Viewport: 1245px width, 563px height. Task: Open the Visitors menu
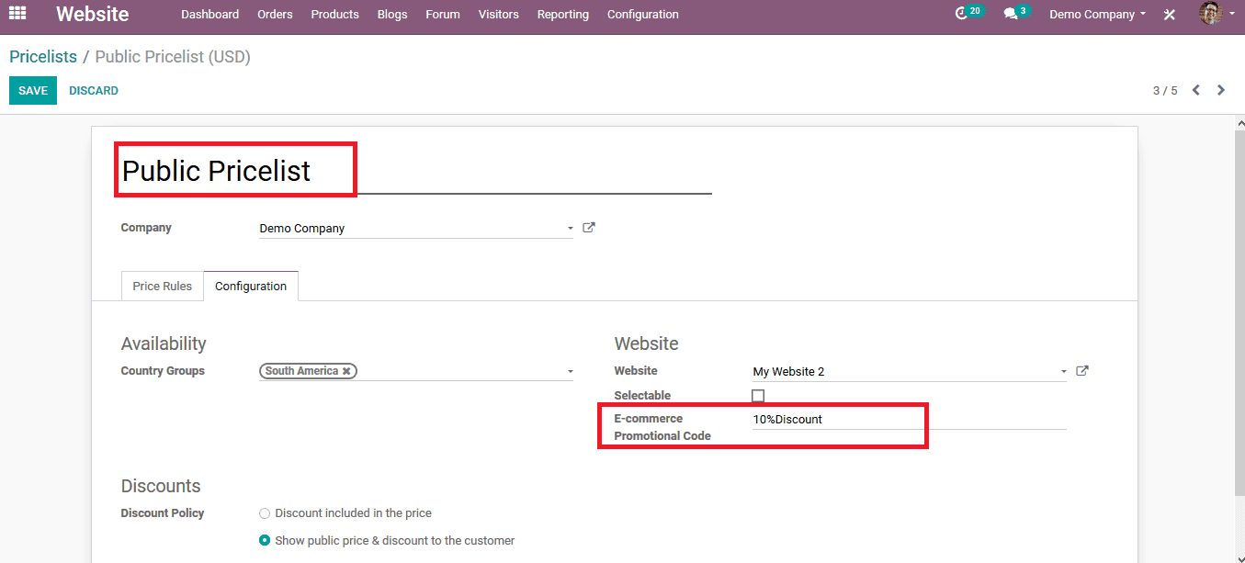point(499,15)
